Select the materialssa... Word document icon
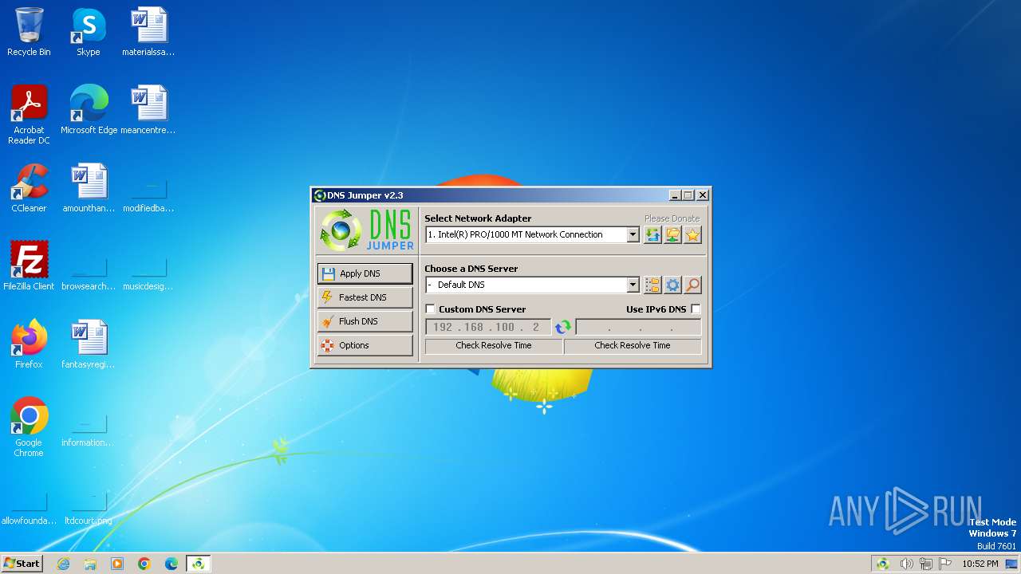Image resolution: width=1021 pixels, height=574 pixels. point(148,32)
